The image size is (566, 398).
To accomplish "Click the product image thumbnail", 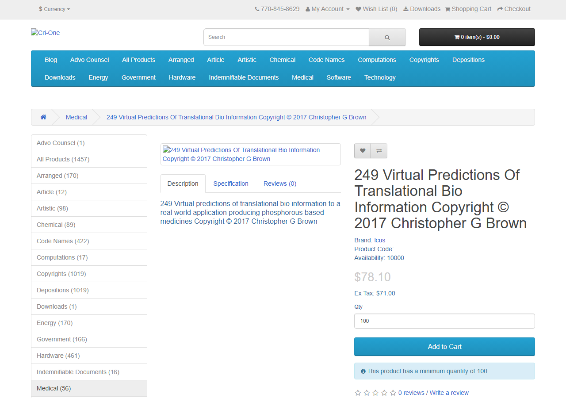I will coord(250,154).
